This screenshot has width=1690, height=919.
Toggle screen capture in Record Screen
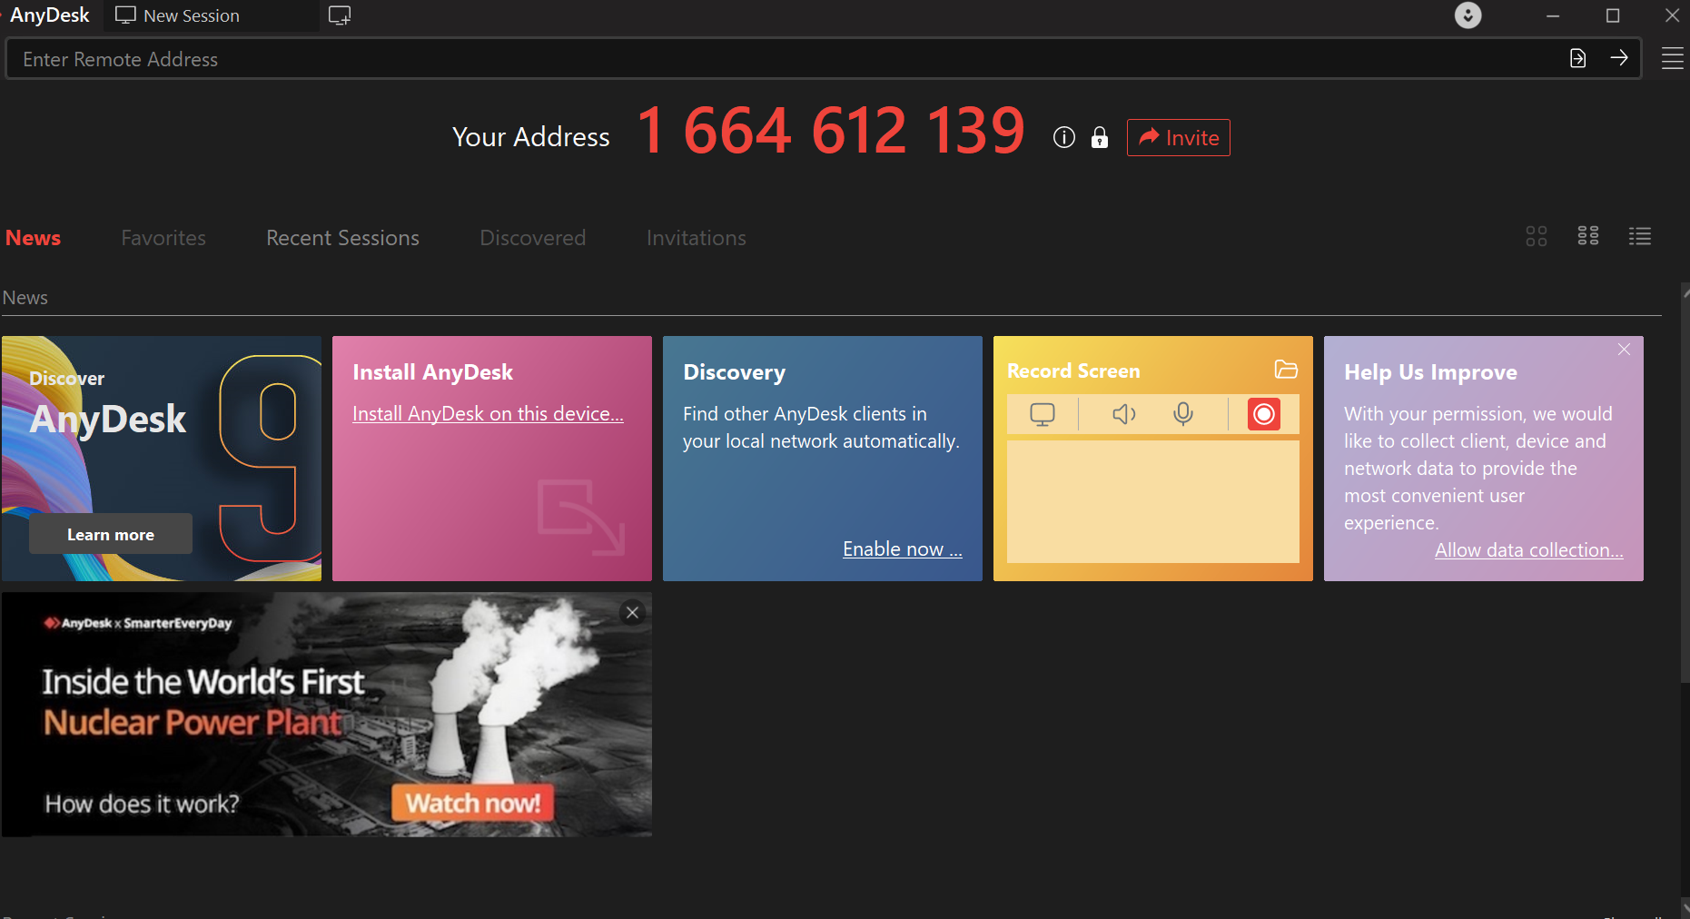[x=1042, y=414]
